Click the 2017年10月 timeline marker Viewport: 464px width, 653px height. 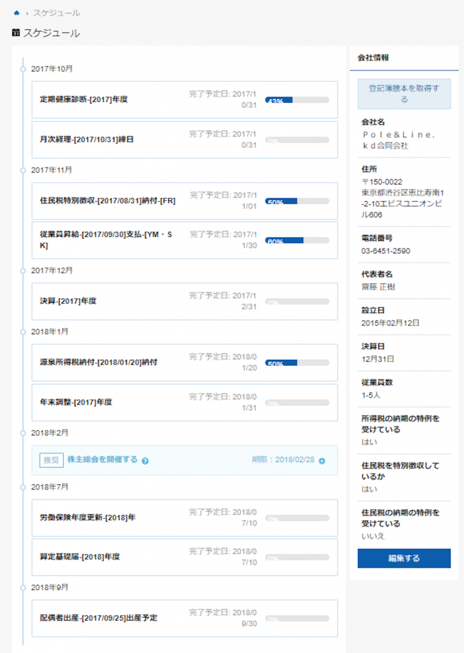[23, 69]
